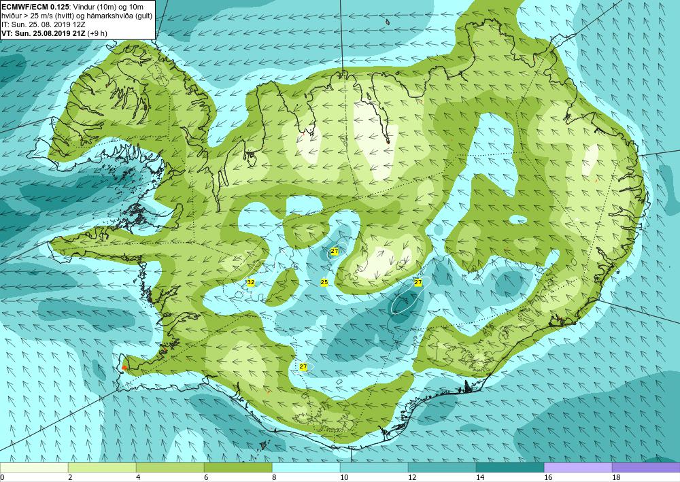680x482 pixels.
Task: Click the legend scale value 10
Action: (x=344, y=478)
